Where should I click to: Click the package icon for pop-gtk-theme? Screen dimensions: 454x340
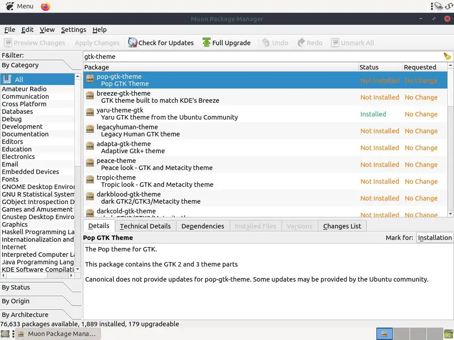click(x=90, y=79)
